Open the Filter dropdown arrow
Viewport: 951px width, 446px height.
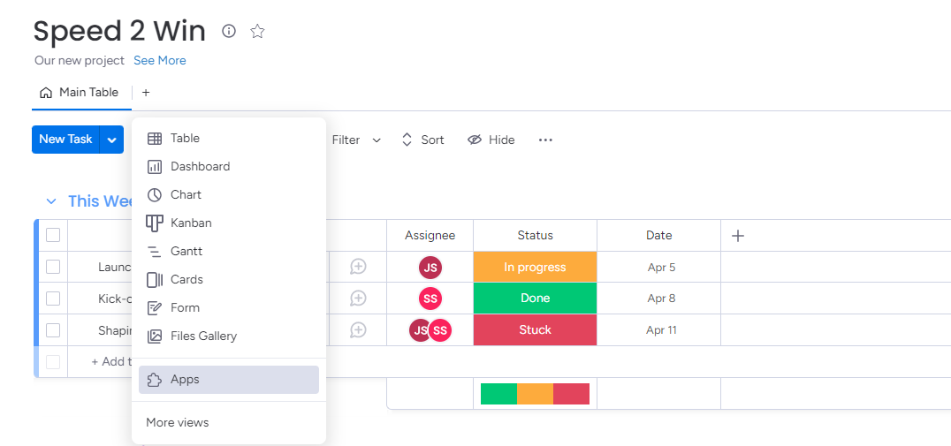click(x=377, y=140)
